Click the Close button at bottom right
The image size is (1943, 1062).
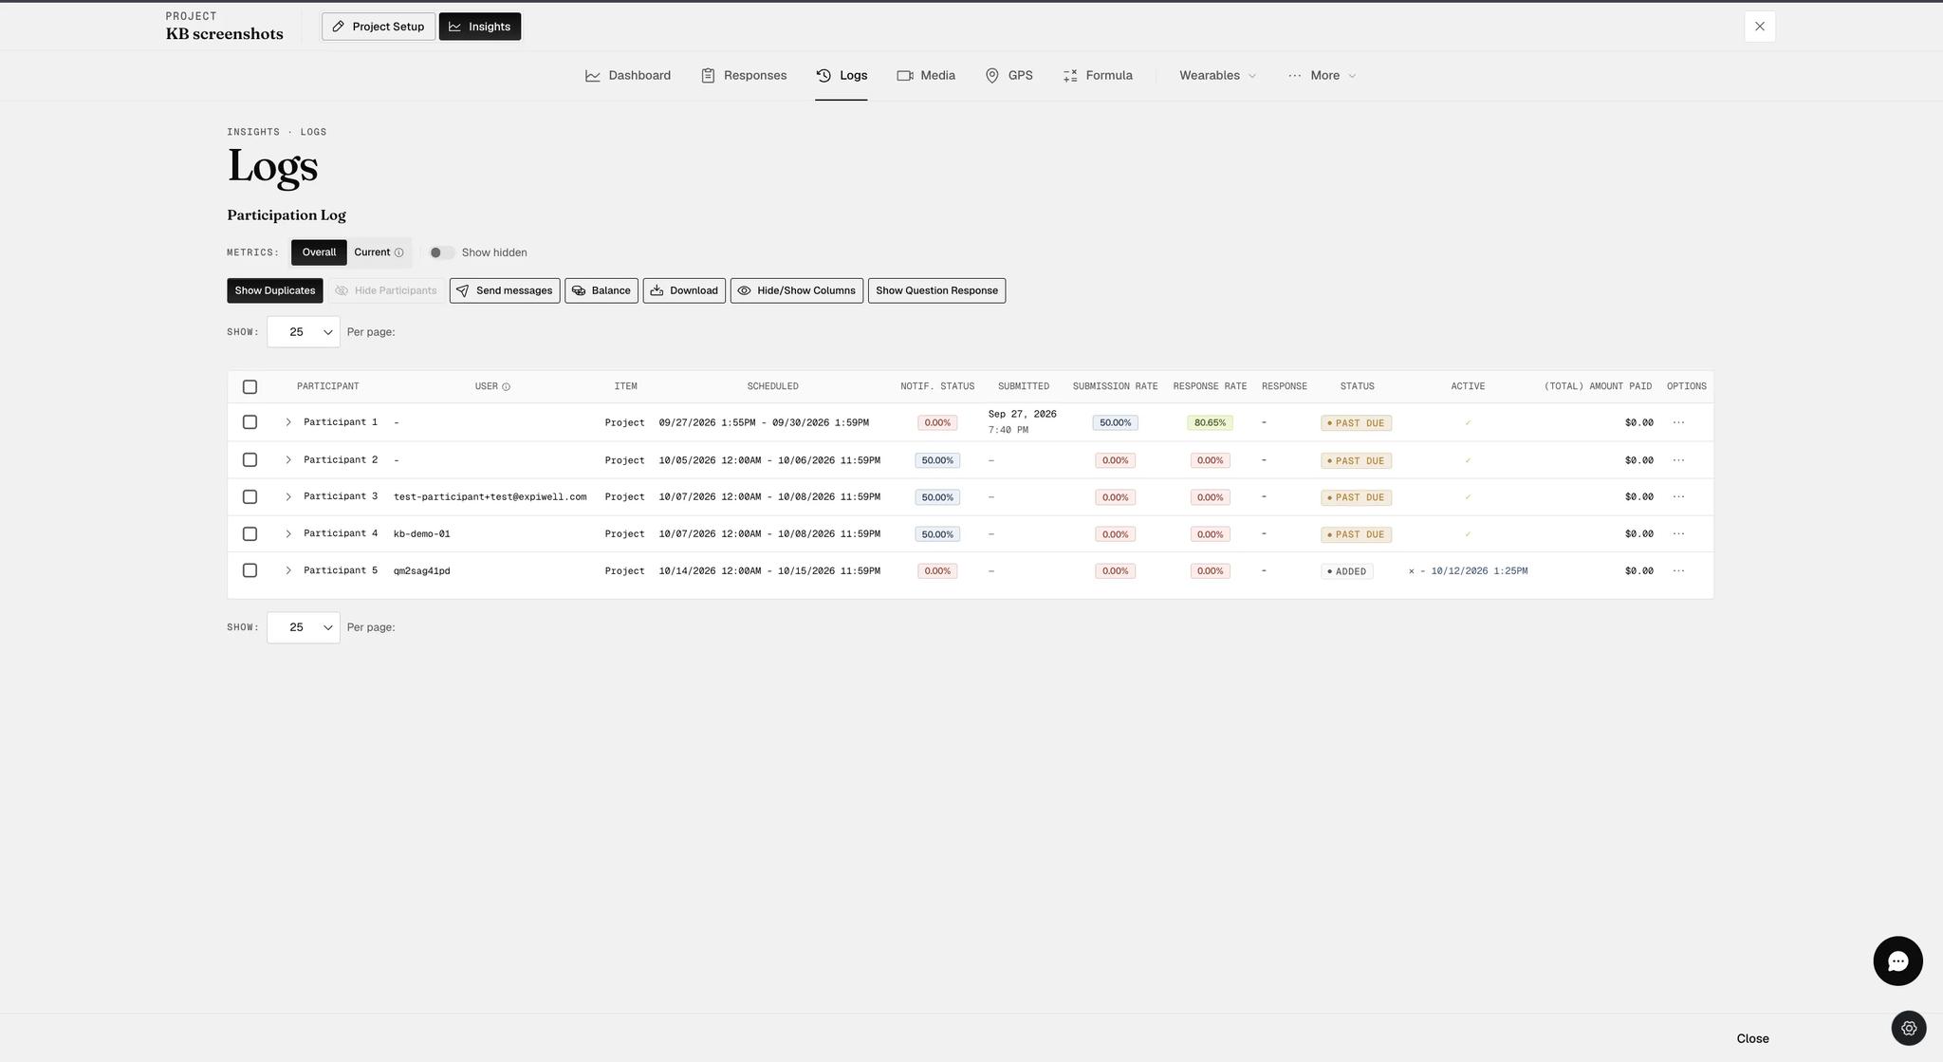pyautogui.click(x=1752, y=1039)
